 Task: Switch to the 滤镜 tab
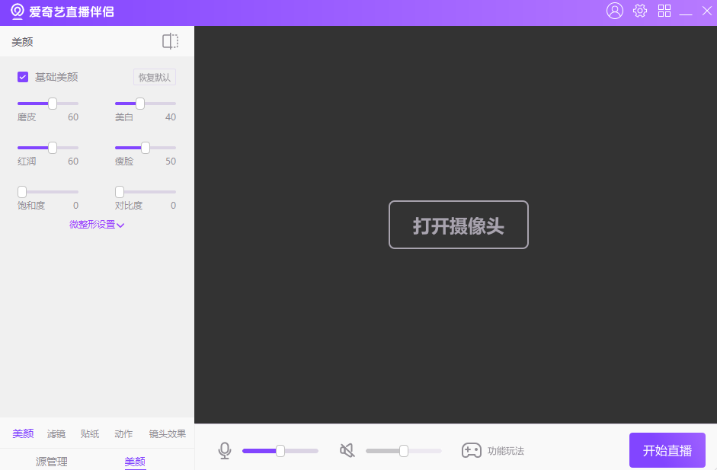point(56,433)
